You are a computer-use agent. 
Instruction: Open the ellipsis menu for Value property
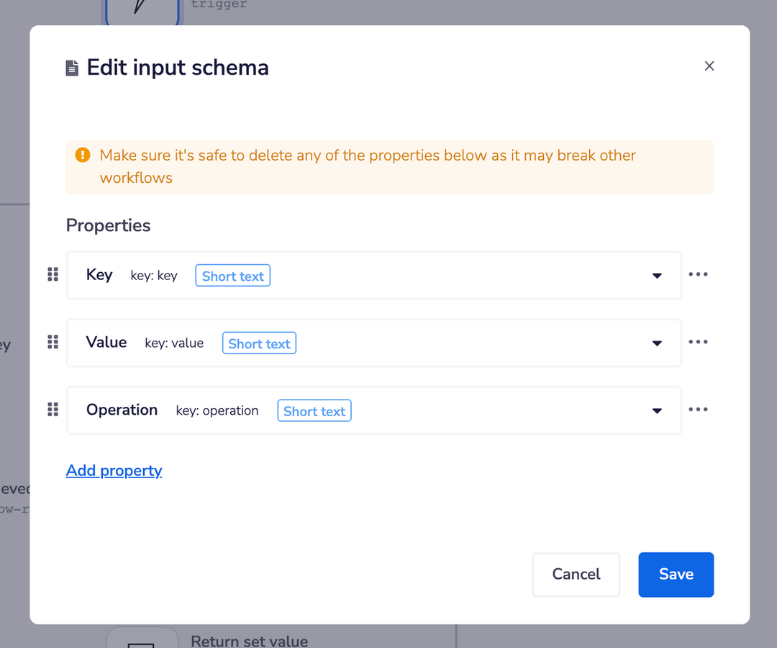coord(698,342)
